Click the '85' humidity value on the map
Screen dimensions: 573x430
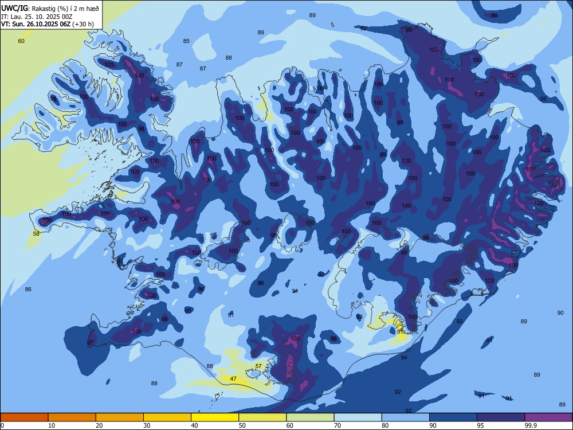pos(186,41)
